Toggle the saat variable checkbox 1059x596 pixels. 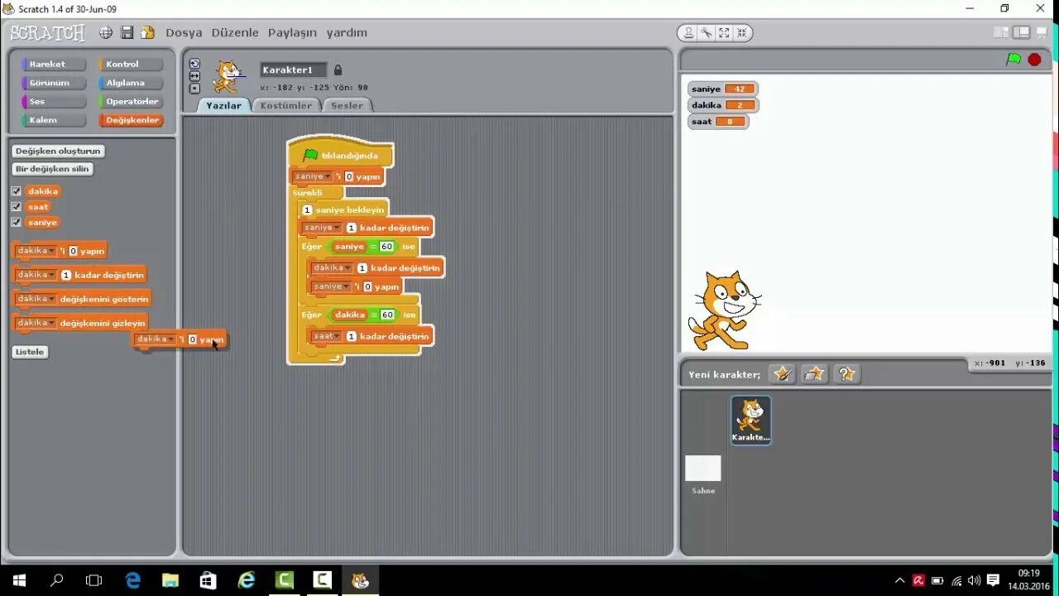point(16,207)
